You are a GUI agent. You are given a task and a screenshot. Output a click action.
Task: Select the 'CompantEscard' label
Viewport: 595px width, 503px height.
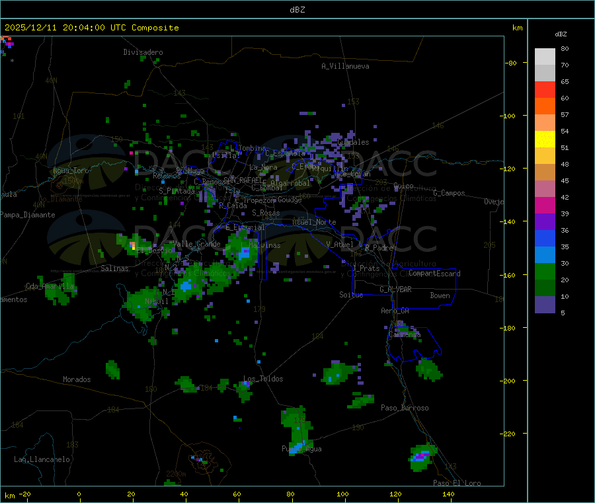point(434,274)
